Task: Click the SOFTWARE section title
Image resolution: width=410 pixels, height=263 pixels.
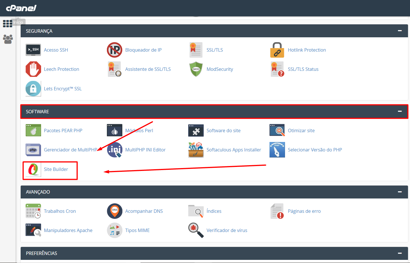Action: pos(37,112)
